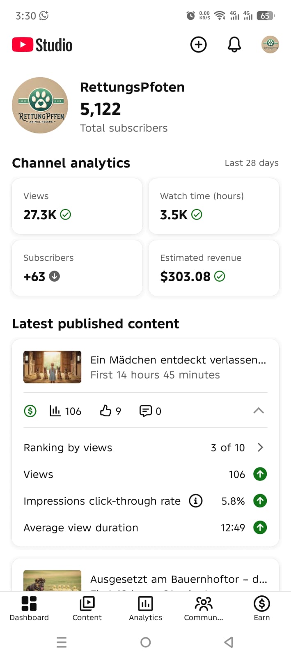Tap the comments icon showing 0
The height and width of the screenshot is (657, 291).
point(146,411)
